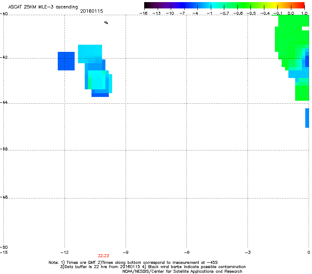312x274 pixels.
Task: Click the "ASCAT 25KM MLE-3 ascending" title
Action: (43, 7)
